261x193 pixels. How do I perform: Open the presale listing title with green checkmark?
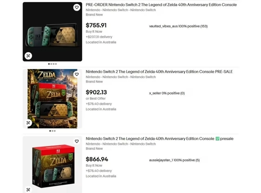click(x=159, y=139)
